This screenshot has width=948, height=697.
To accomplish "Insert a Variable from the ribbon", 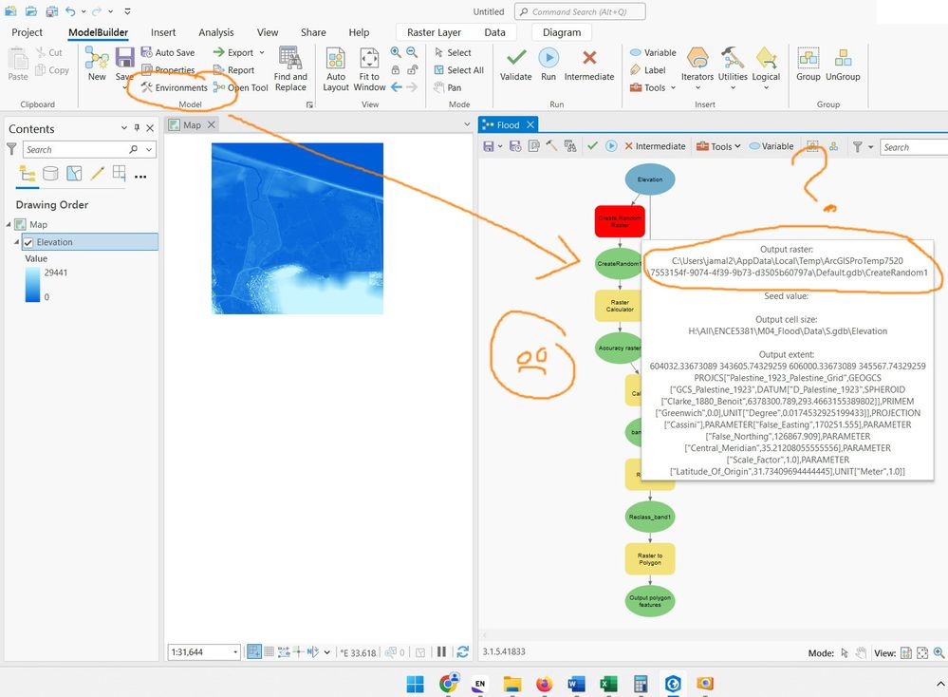I will [x=653, y=52].
